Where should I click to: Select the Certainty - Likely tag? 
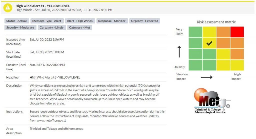point(51,27)
